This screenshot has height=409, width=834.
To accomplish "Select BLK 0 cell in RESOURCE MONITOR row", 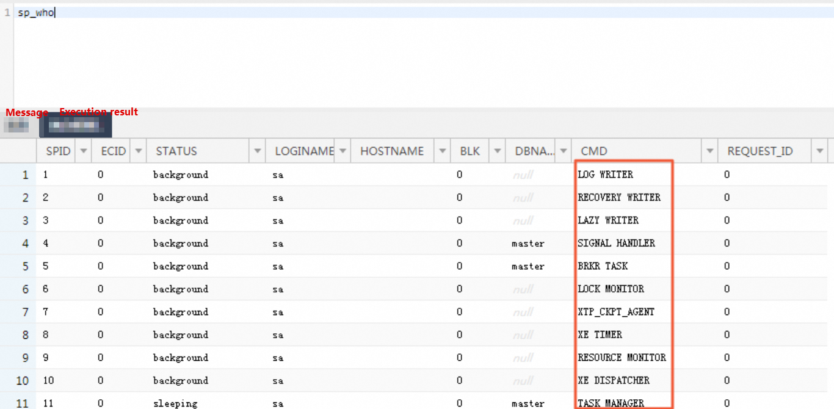I will click(x=478, y=358).
